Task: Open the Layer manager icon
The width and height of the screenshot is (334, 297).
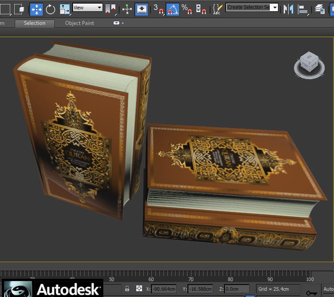Action: pyautogui.click(x=320, y=9)
